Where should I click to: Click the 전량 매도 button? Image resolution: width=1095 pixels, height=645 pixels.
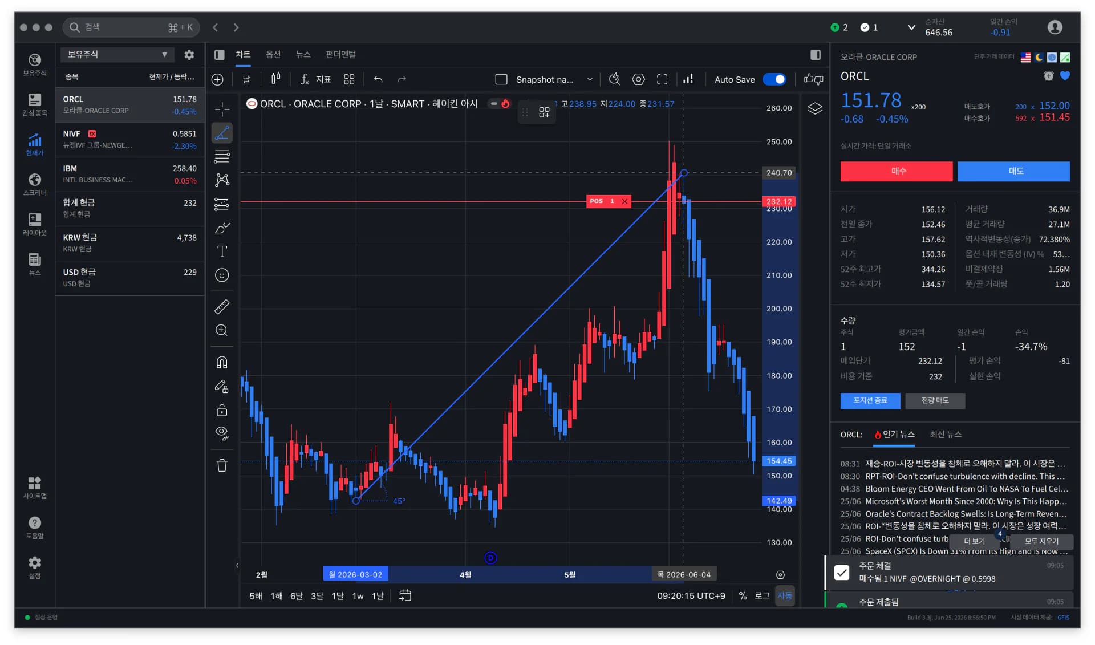click(935, 400)
